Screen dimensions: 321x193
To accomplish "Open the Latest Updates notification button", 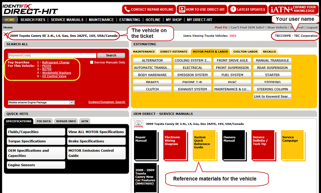I will (x=248, y=9).
